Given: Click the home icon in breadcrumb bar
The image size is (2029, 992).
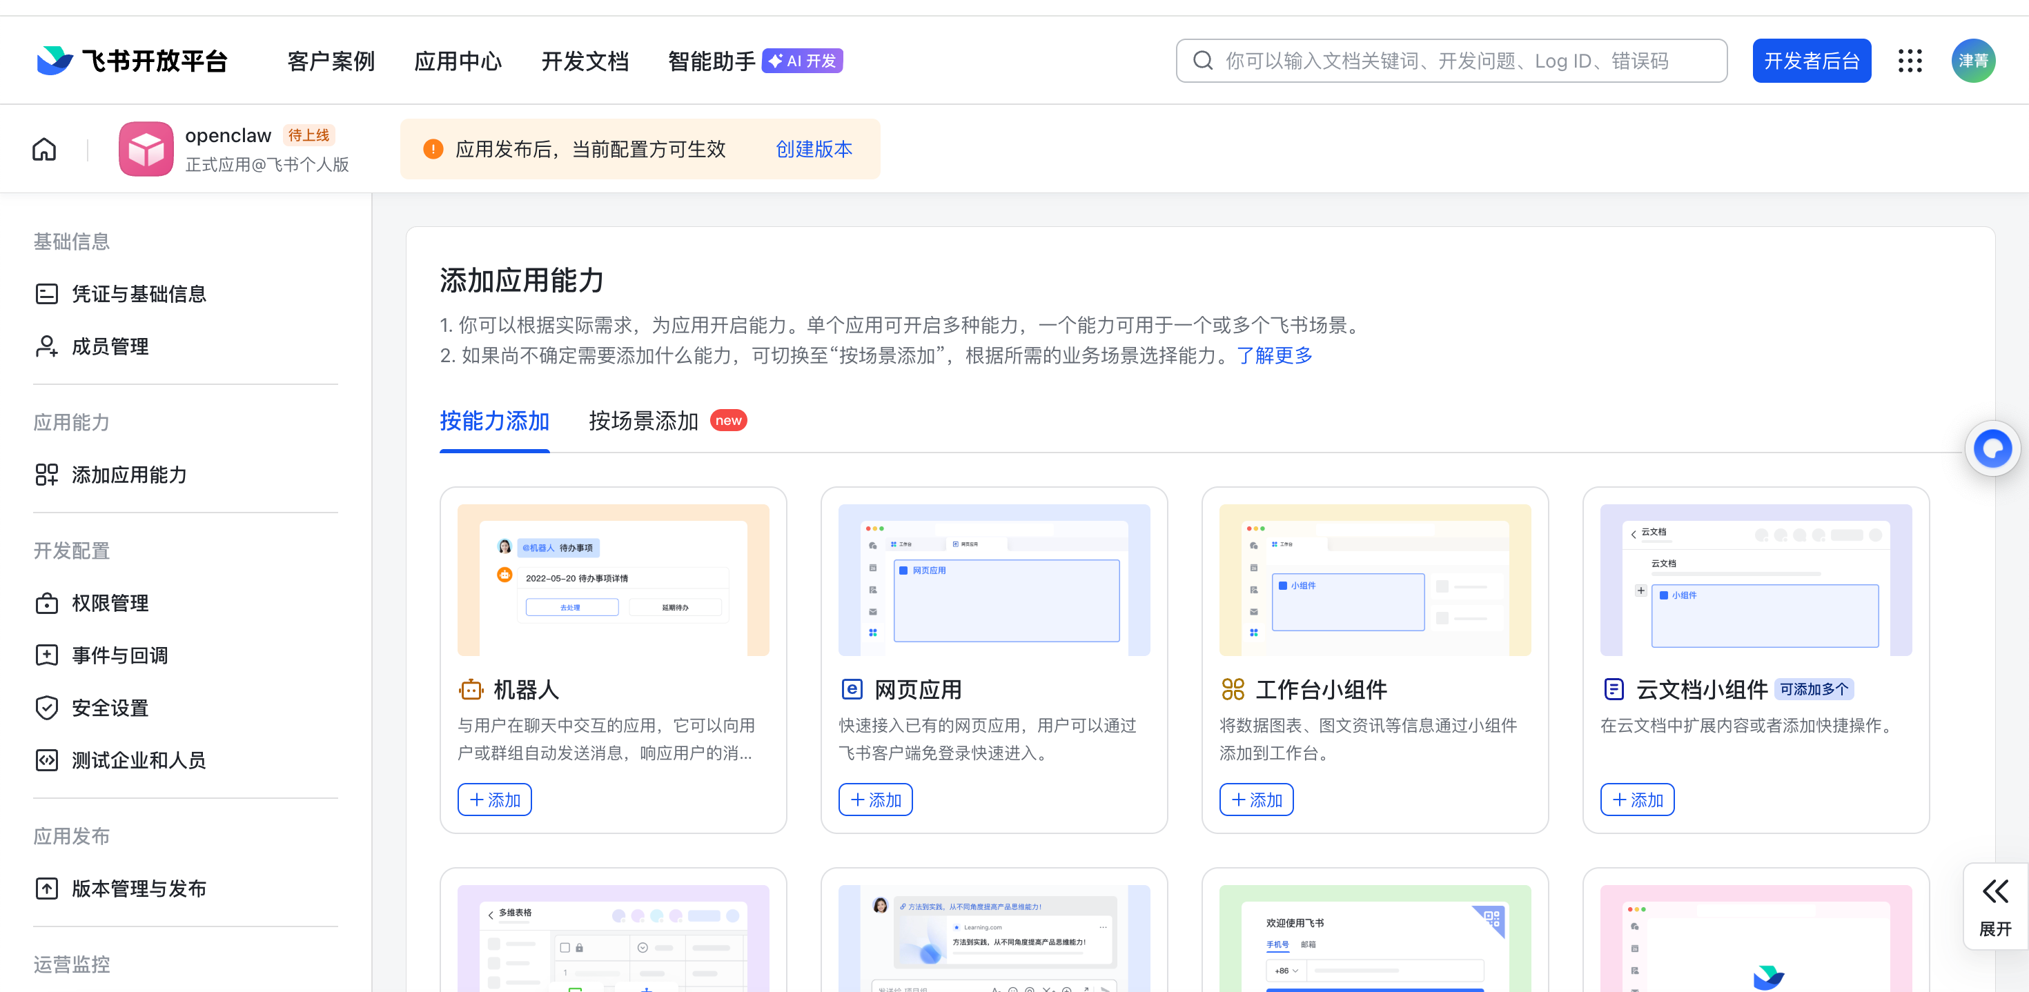Looking at the screenshot, I should (44, 149).
